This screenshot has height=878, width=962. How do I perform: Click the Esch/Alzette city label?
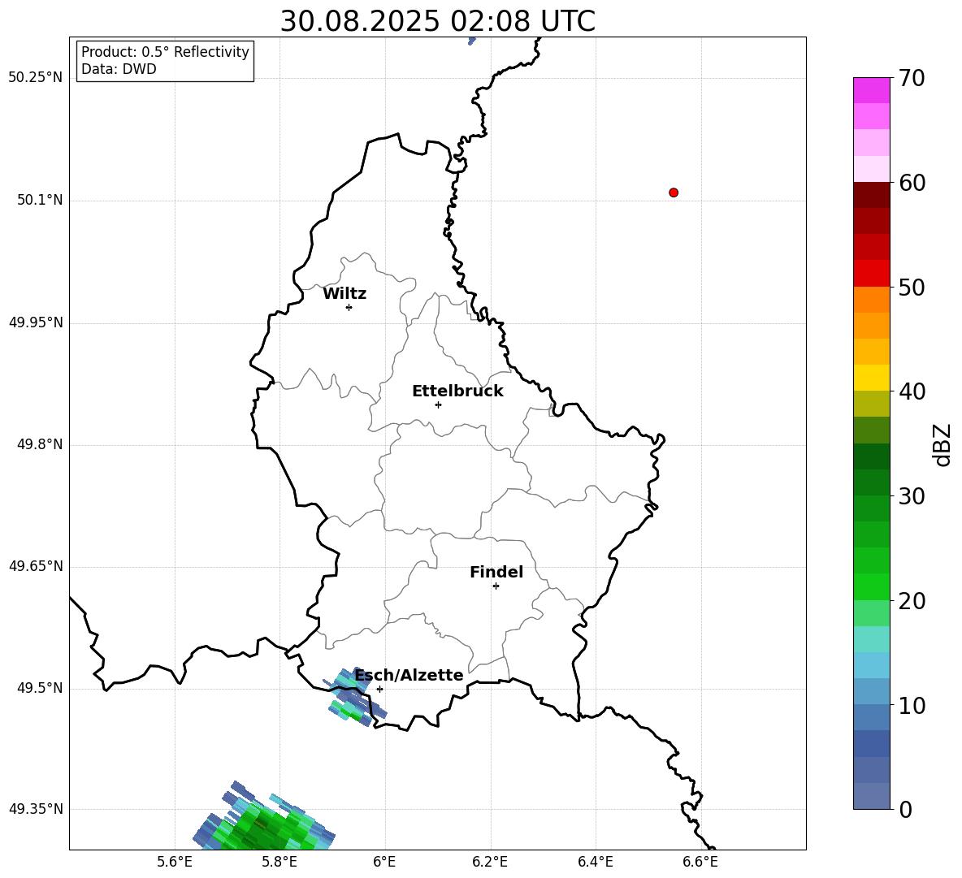[x=409, y=675]
